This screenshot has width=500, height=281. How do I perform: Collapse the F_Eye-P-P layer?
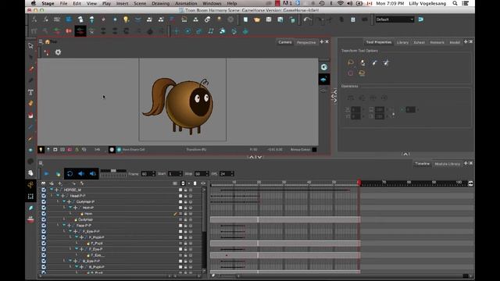point(70,231)
